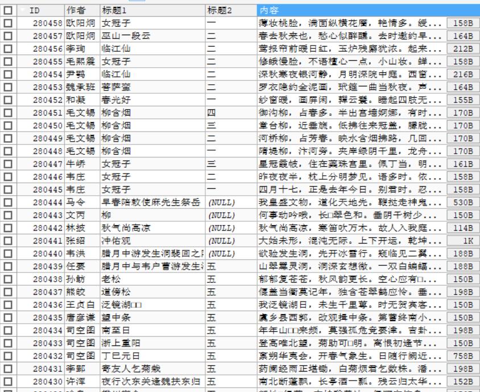Select the title cell 道傍松

coord(152,292)
